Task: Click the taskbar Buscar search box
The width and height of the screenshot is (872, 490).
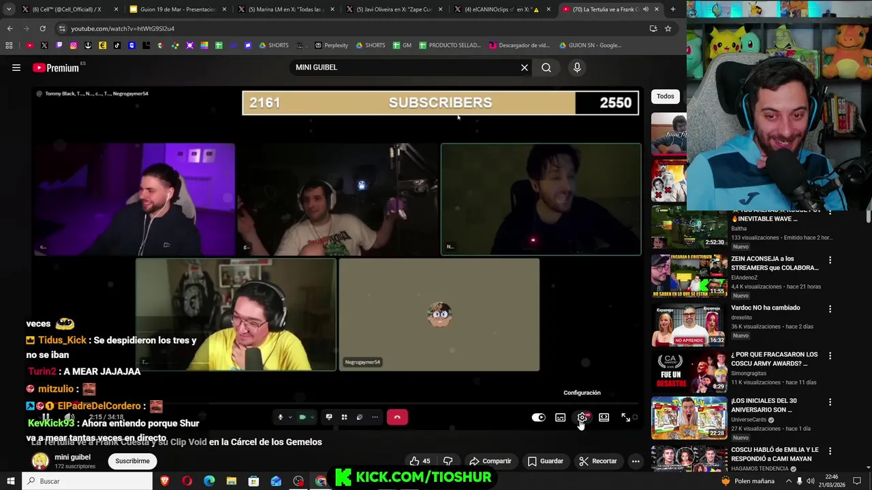Action: 87,481
